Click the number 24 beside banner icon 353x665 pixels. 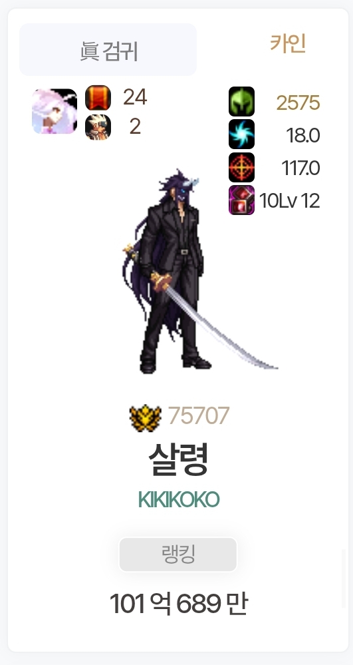tap(135, 98)
